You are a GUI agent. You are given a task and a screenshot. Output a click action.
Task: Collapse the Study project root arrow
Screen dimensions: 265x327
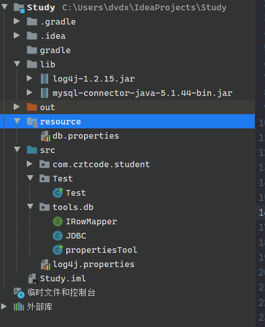tap(5, 7)
